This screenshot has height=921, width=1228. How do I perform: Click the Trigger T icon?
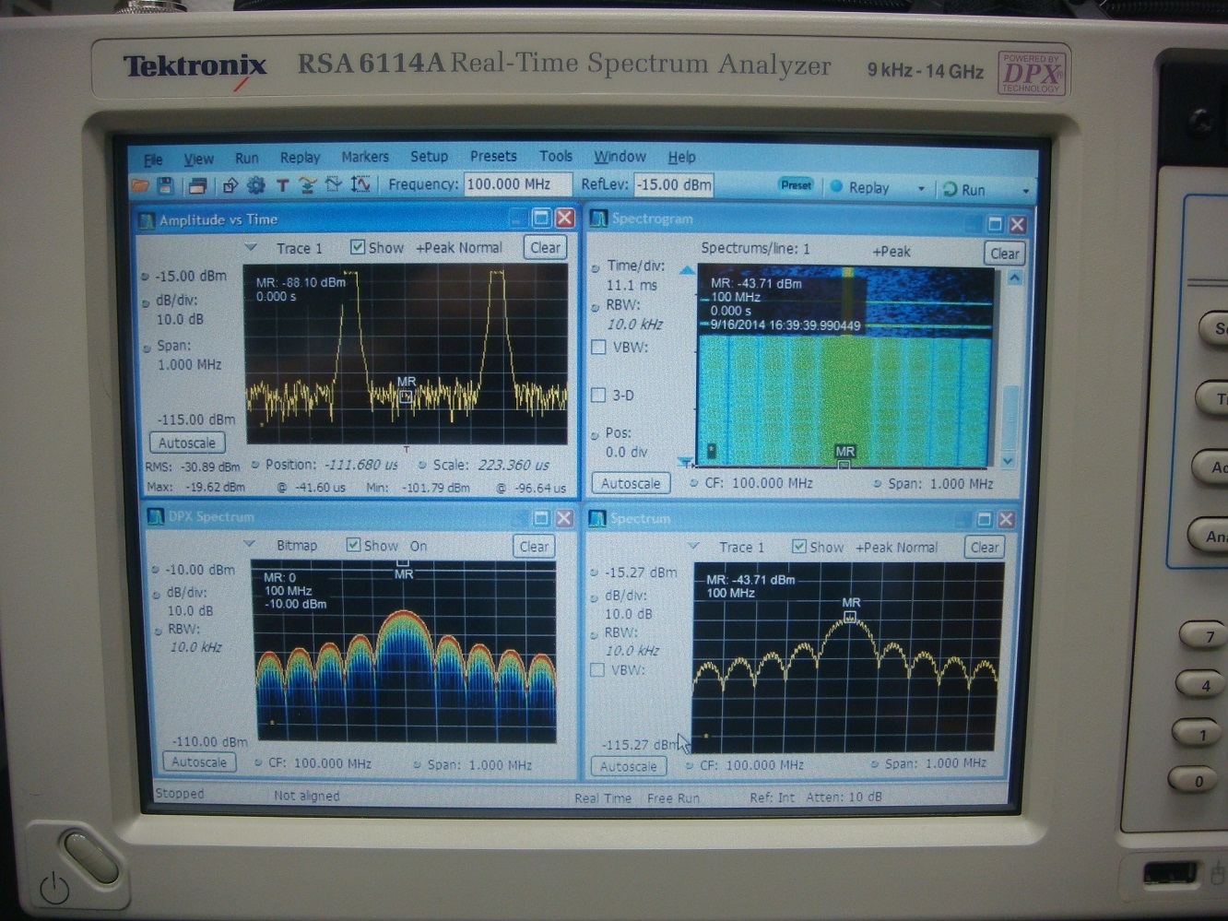(x=282, y=185)
